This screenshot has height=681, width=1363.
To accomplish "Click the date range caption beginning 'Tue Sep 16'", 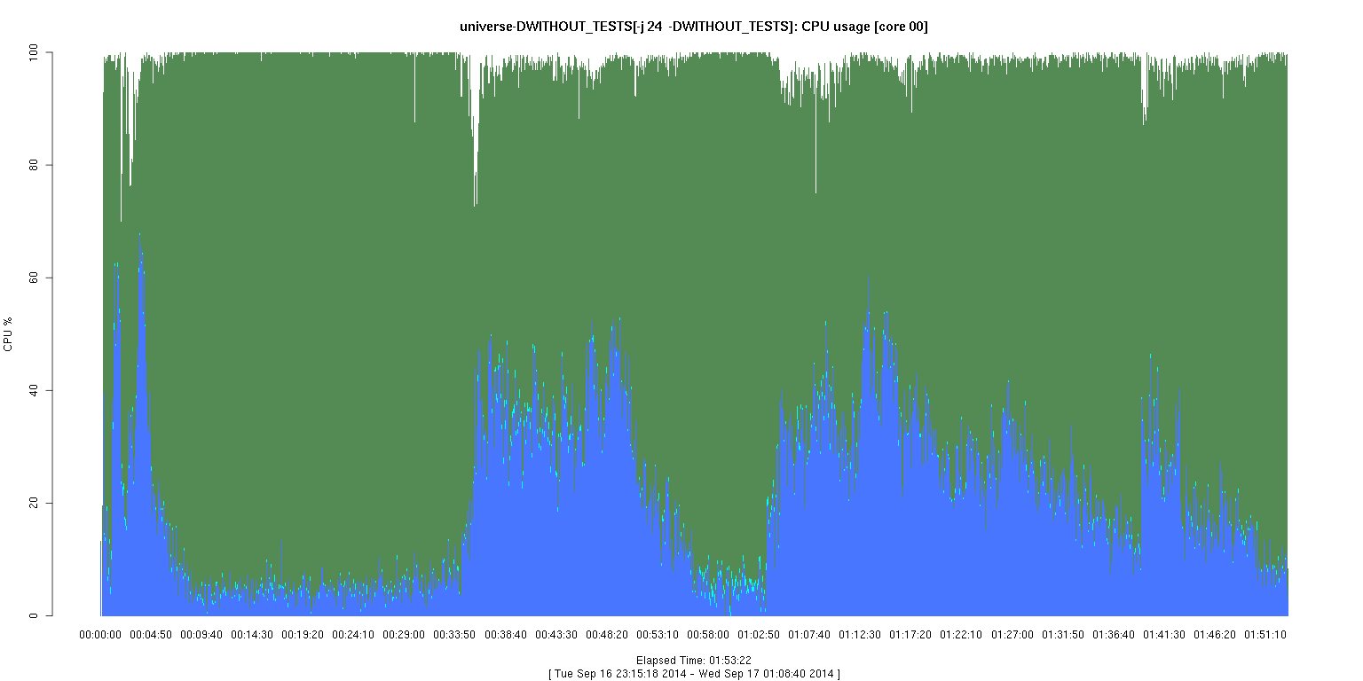I will coord(694,674).
